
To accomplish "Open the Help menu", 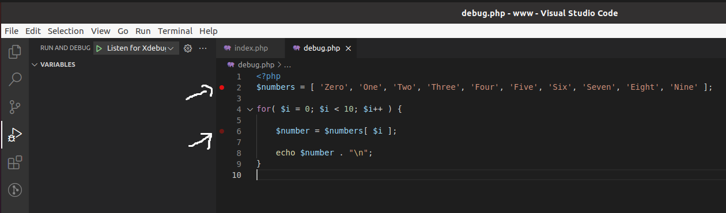I will point(208,31).
